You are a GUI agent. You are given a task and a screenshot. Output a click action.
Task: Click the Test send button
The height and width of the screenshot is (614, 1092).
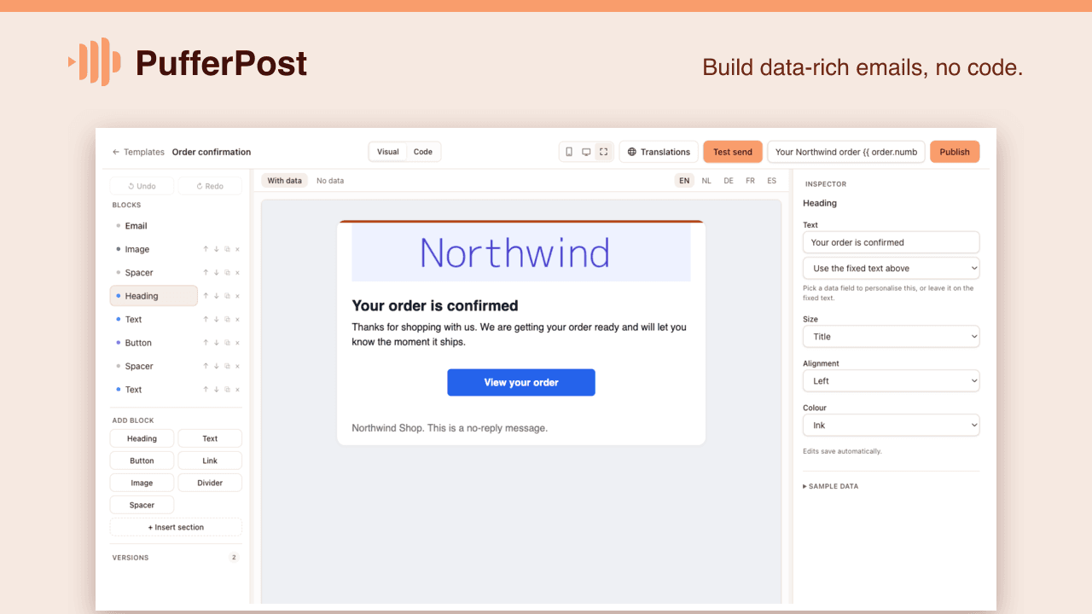tap(733, 152)
